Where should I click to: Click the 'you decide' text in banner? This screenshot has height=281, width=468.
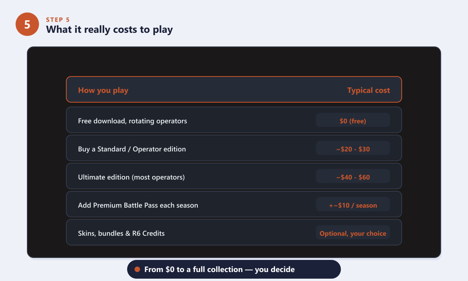pos(275,269)
